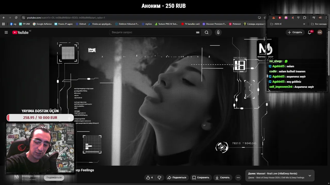Click the red ad blocker extension icon
Viewport: 330px width, 185px height.
[280, 18]
